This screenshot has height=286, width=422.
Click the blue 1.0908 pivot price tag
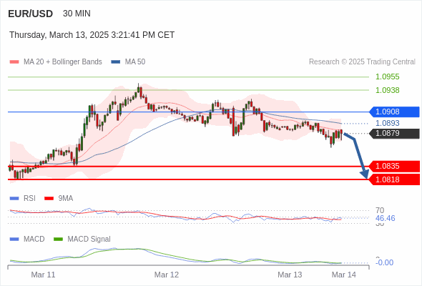(394, 112)
